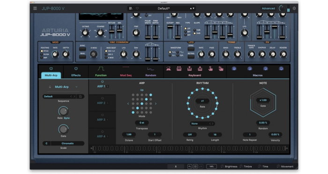Open the Macros tab

click(x=258, y=75)
